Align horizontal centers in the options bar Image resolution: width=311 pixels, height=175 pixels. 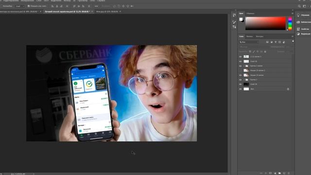point(57,6)
